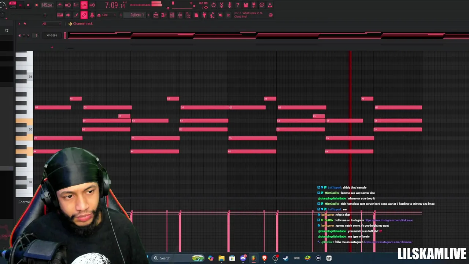469x264 pixels.
Task: Toggle typing keyboard to piano
Action: coord(60,15)
